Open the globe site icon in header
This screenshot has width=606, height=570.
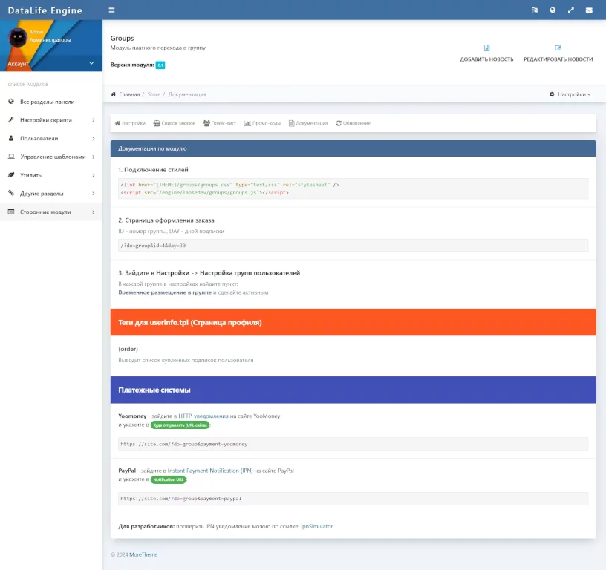553,10
